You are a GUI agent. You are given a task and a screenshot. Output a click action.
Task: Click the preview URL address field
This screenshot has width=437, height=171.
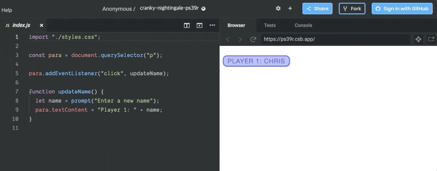tap(336, 39)
